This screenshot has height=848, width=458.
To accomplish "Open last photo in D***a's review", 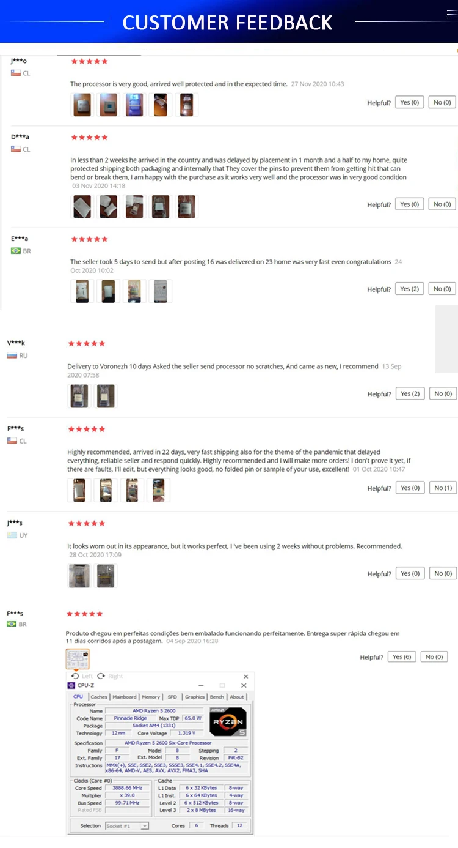I will point(186,206).
